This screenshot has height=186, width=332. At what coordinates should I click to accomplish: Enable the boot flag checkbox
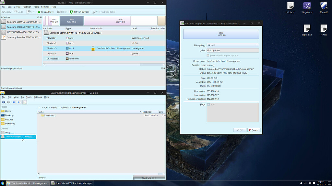208,104
